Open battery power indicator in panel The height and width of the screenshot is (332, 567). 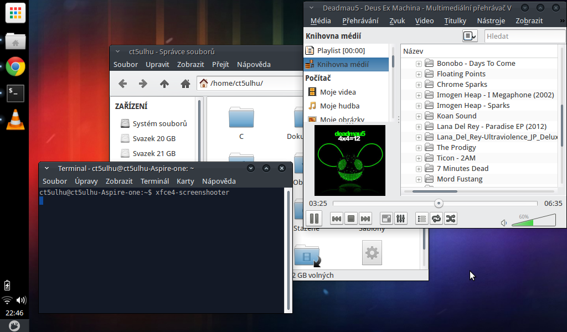tap(7, 286)
